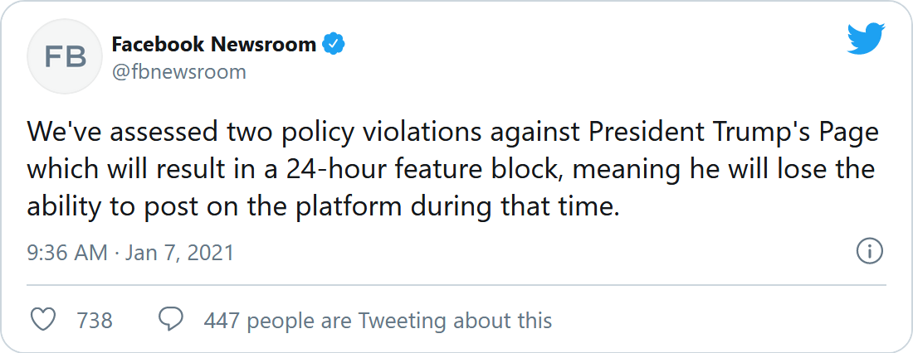The width and height of the screenshot is (913, 353).
Task: Like the tweet with the heart icon
Action: coord(42,320)
